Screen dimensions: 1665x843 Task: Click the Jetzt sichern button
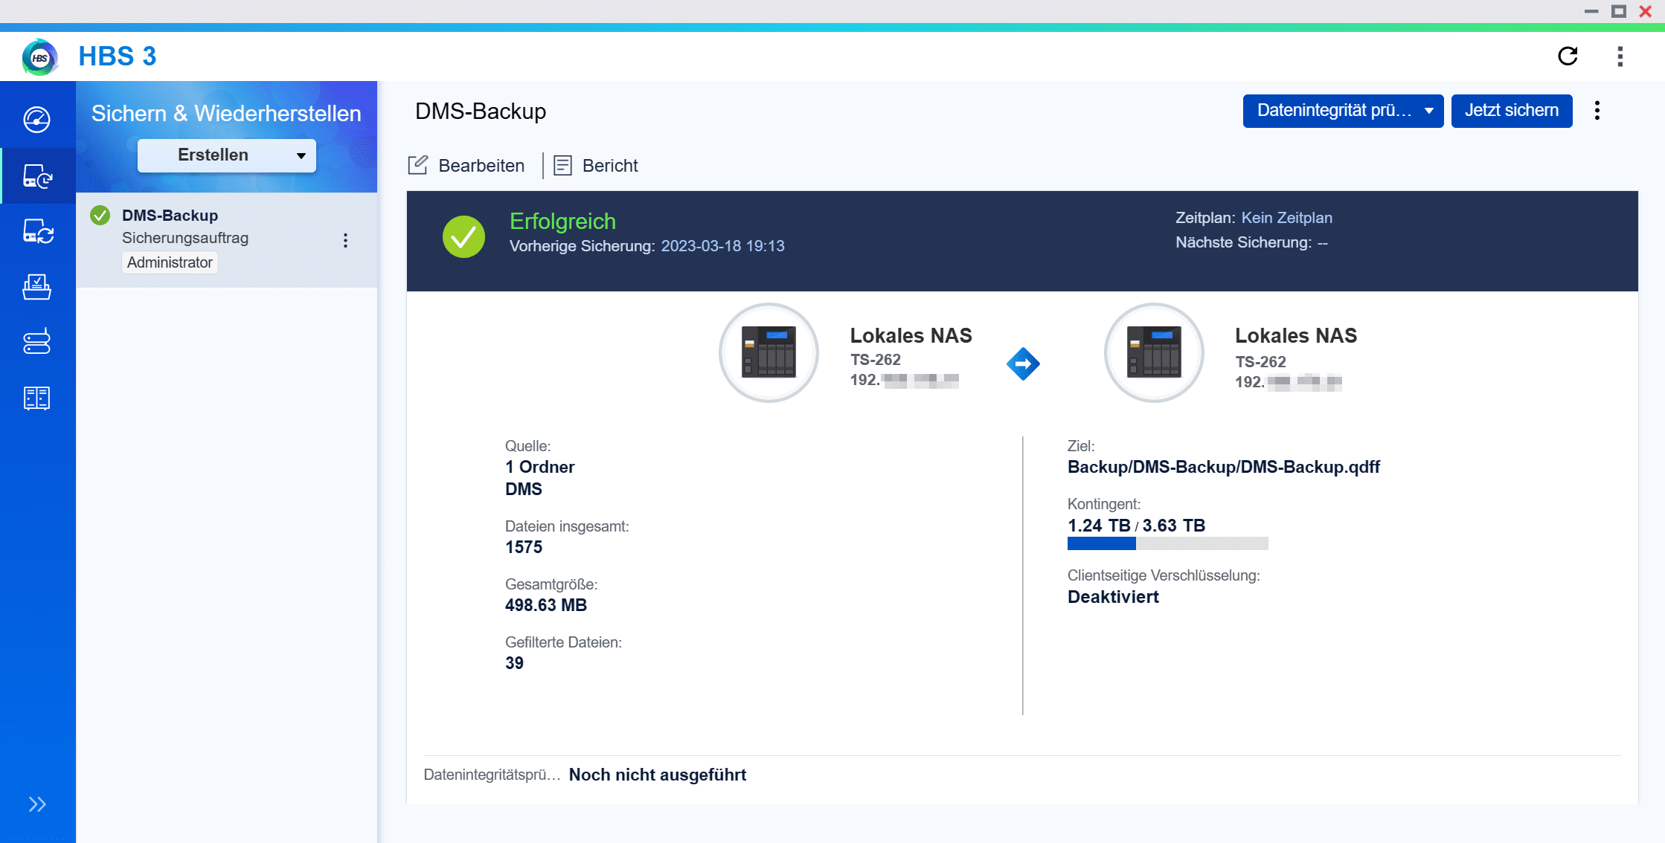[1511, 111]
